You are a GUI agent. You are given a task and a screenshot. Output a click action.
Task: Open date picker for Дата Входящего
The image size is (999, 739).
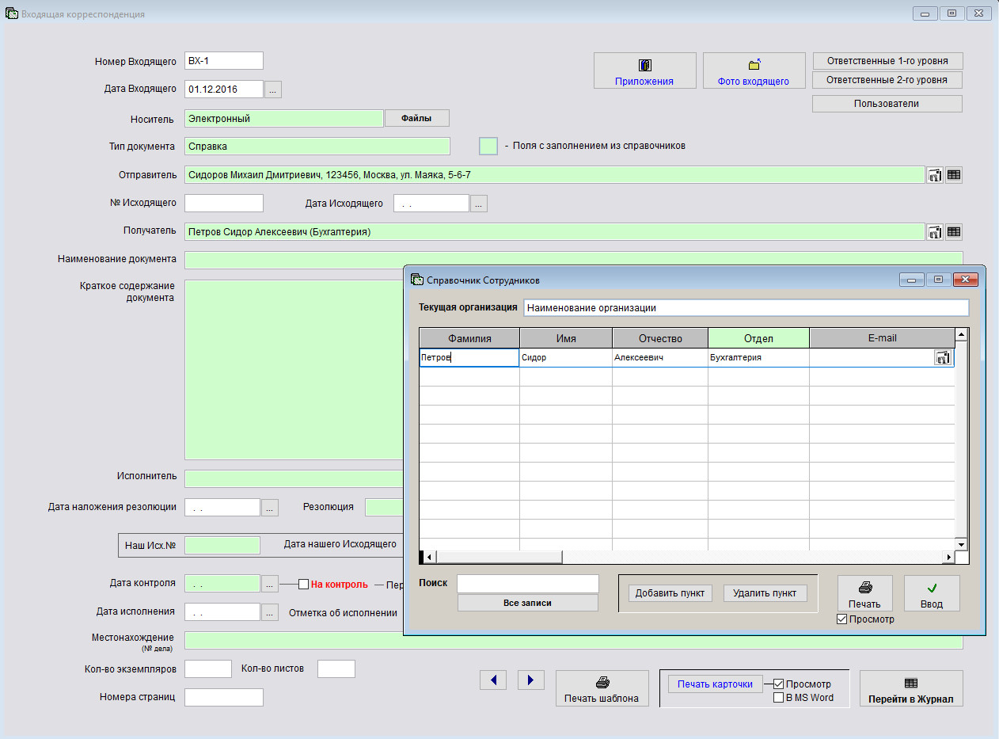[272, 90]
